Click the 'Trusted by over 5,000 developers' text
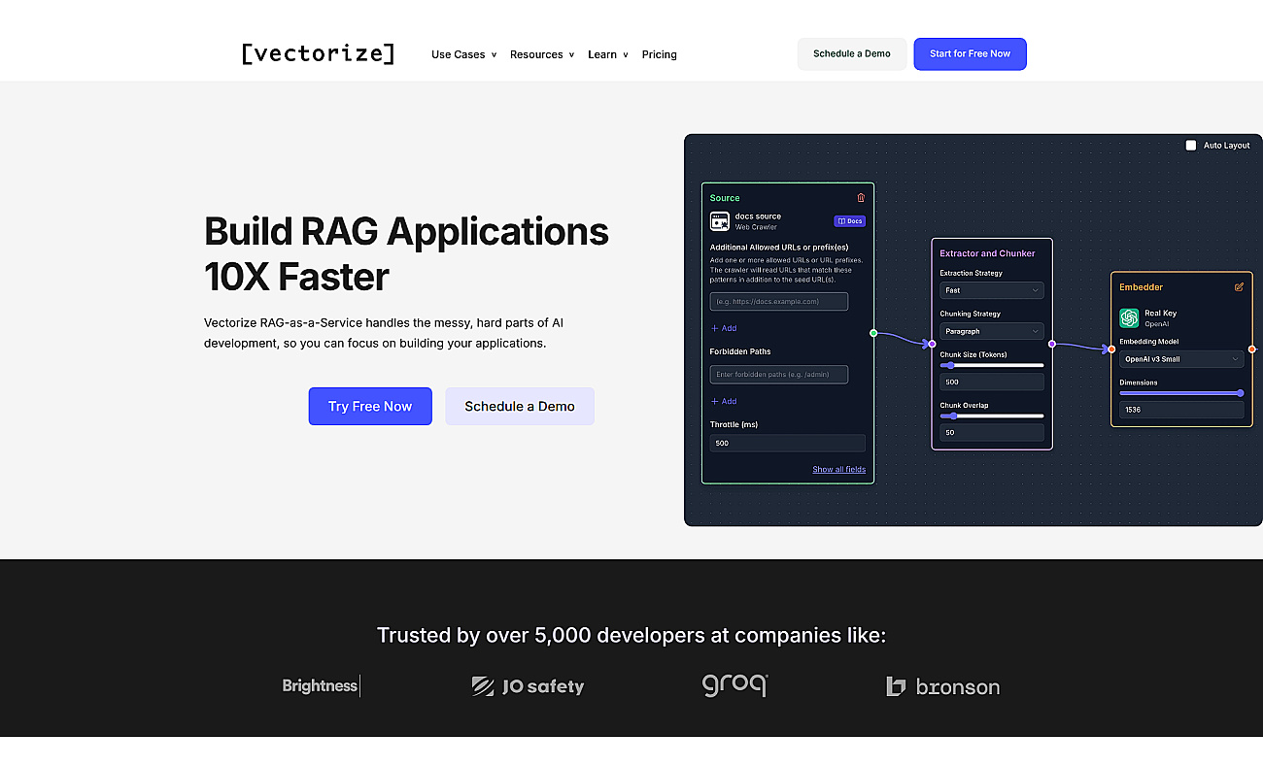 (x=631, y=635)
